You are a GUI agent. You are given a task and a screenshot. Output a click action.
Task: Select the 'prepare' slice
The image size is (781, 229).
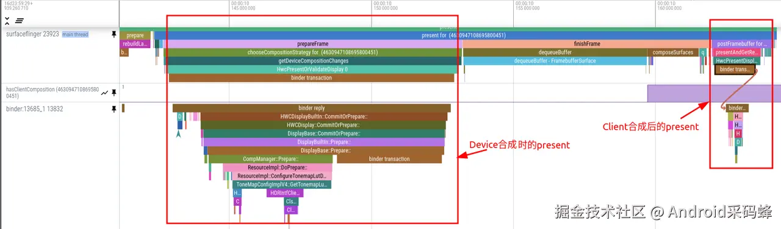coord(135,35)
